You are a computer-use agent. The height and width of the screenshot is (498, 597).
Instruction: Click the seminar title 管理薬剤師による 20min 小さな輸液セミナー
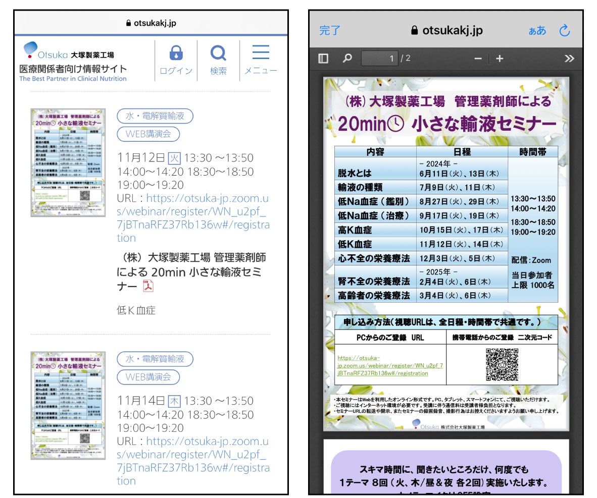[191, 271]
